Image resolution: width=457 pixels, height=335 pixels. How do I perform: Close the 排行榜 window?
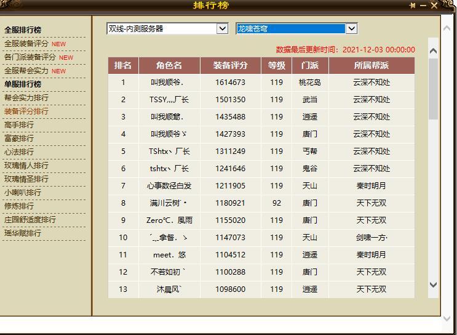tap(434, 6)
